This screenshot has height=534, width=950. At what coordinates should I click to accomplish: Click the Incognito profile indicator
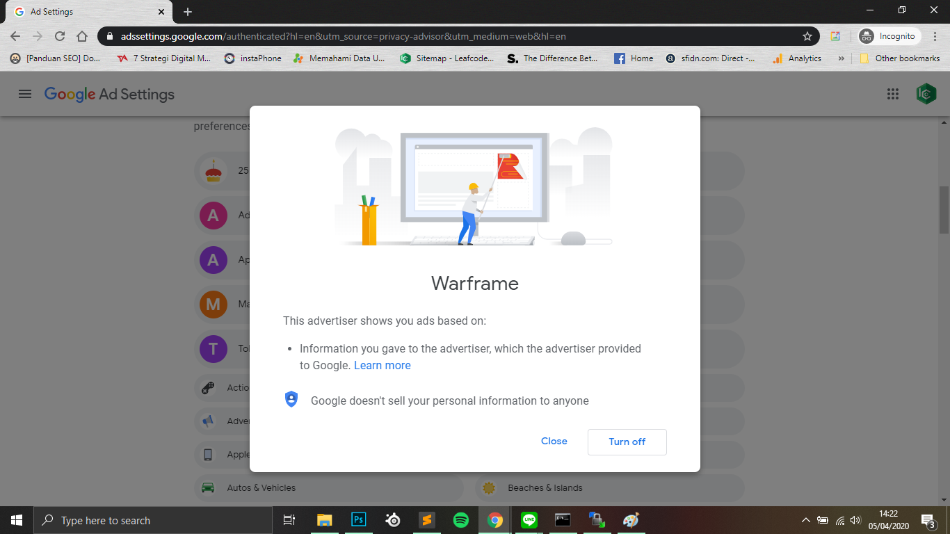click(889, 36)
